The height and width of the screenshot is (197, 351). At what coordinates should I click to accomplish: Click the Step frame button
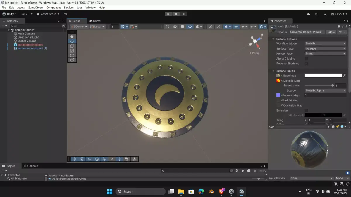[183, 14]
